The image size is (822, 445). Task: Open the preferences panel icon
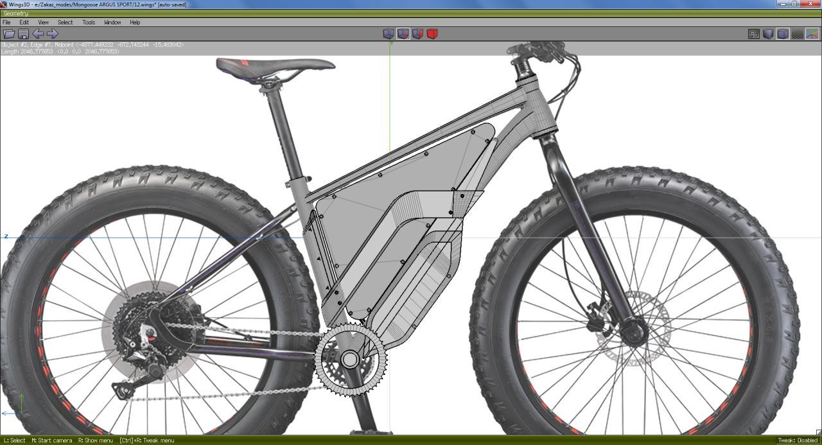tap(754, 34)
